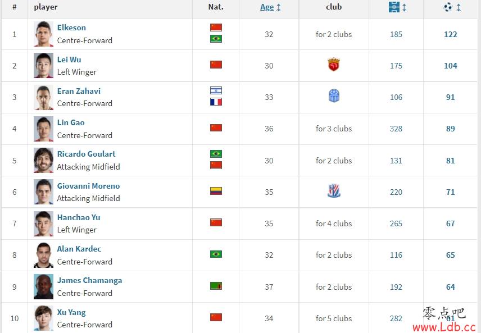Click James Chamanga's portrait photo

coord(43,287)
